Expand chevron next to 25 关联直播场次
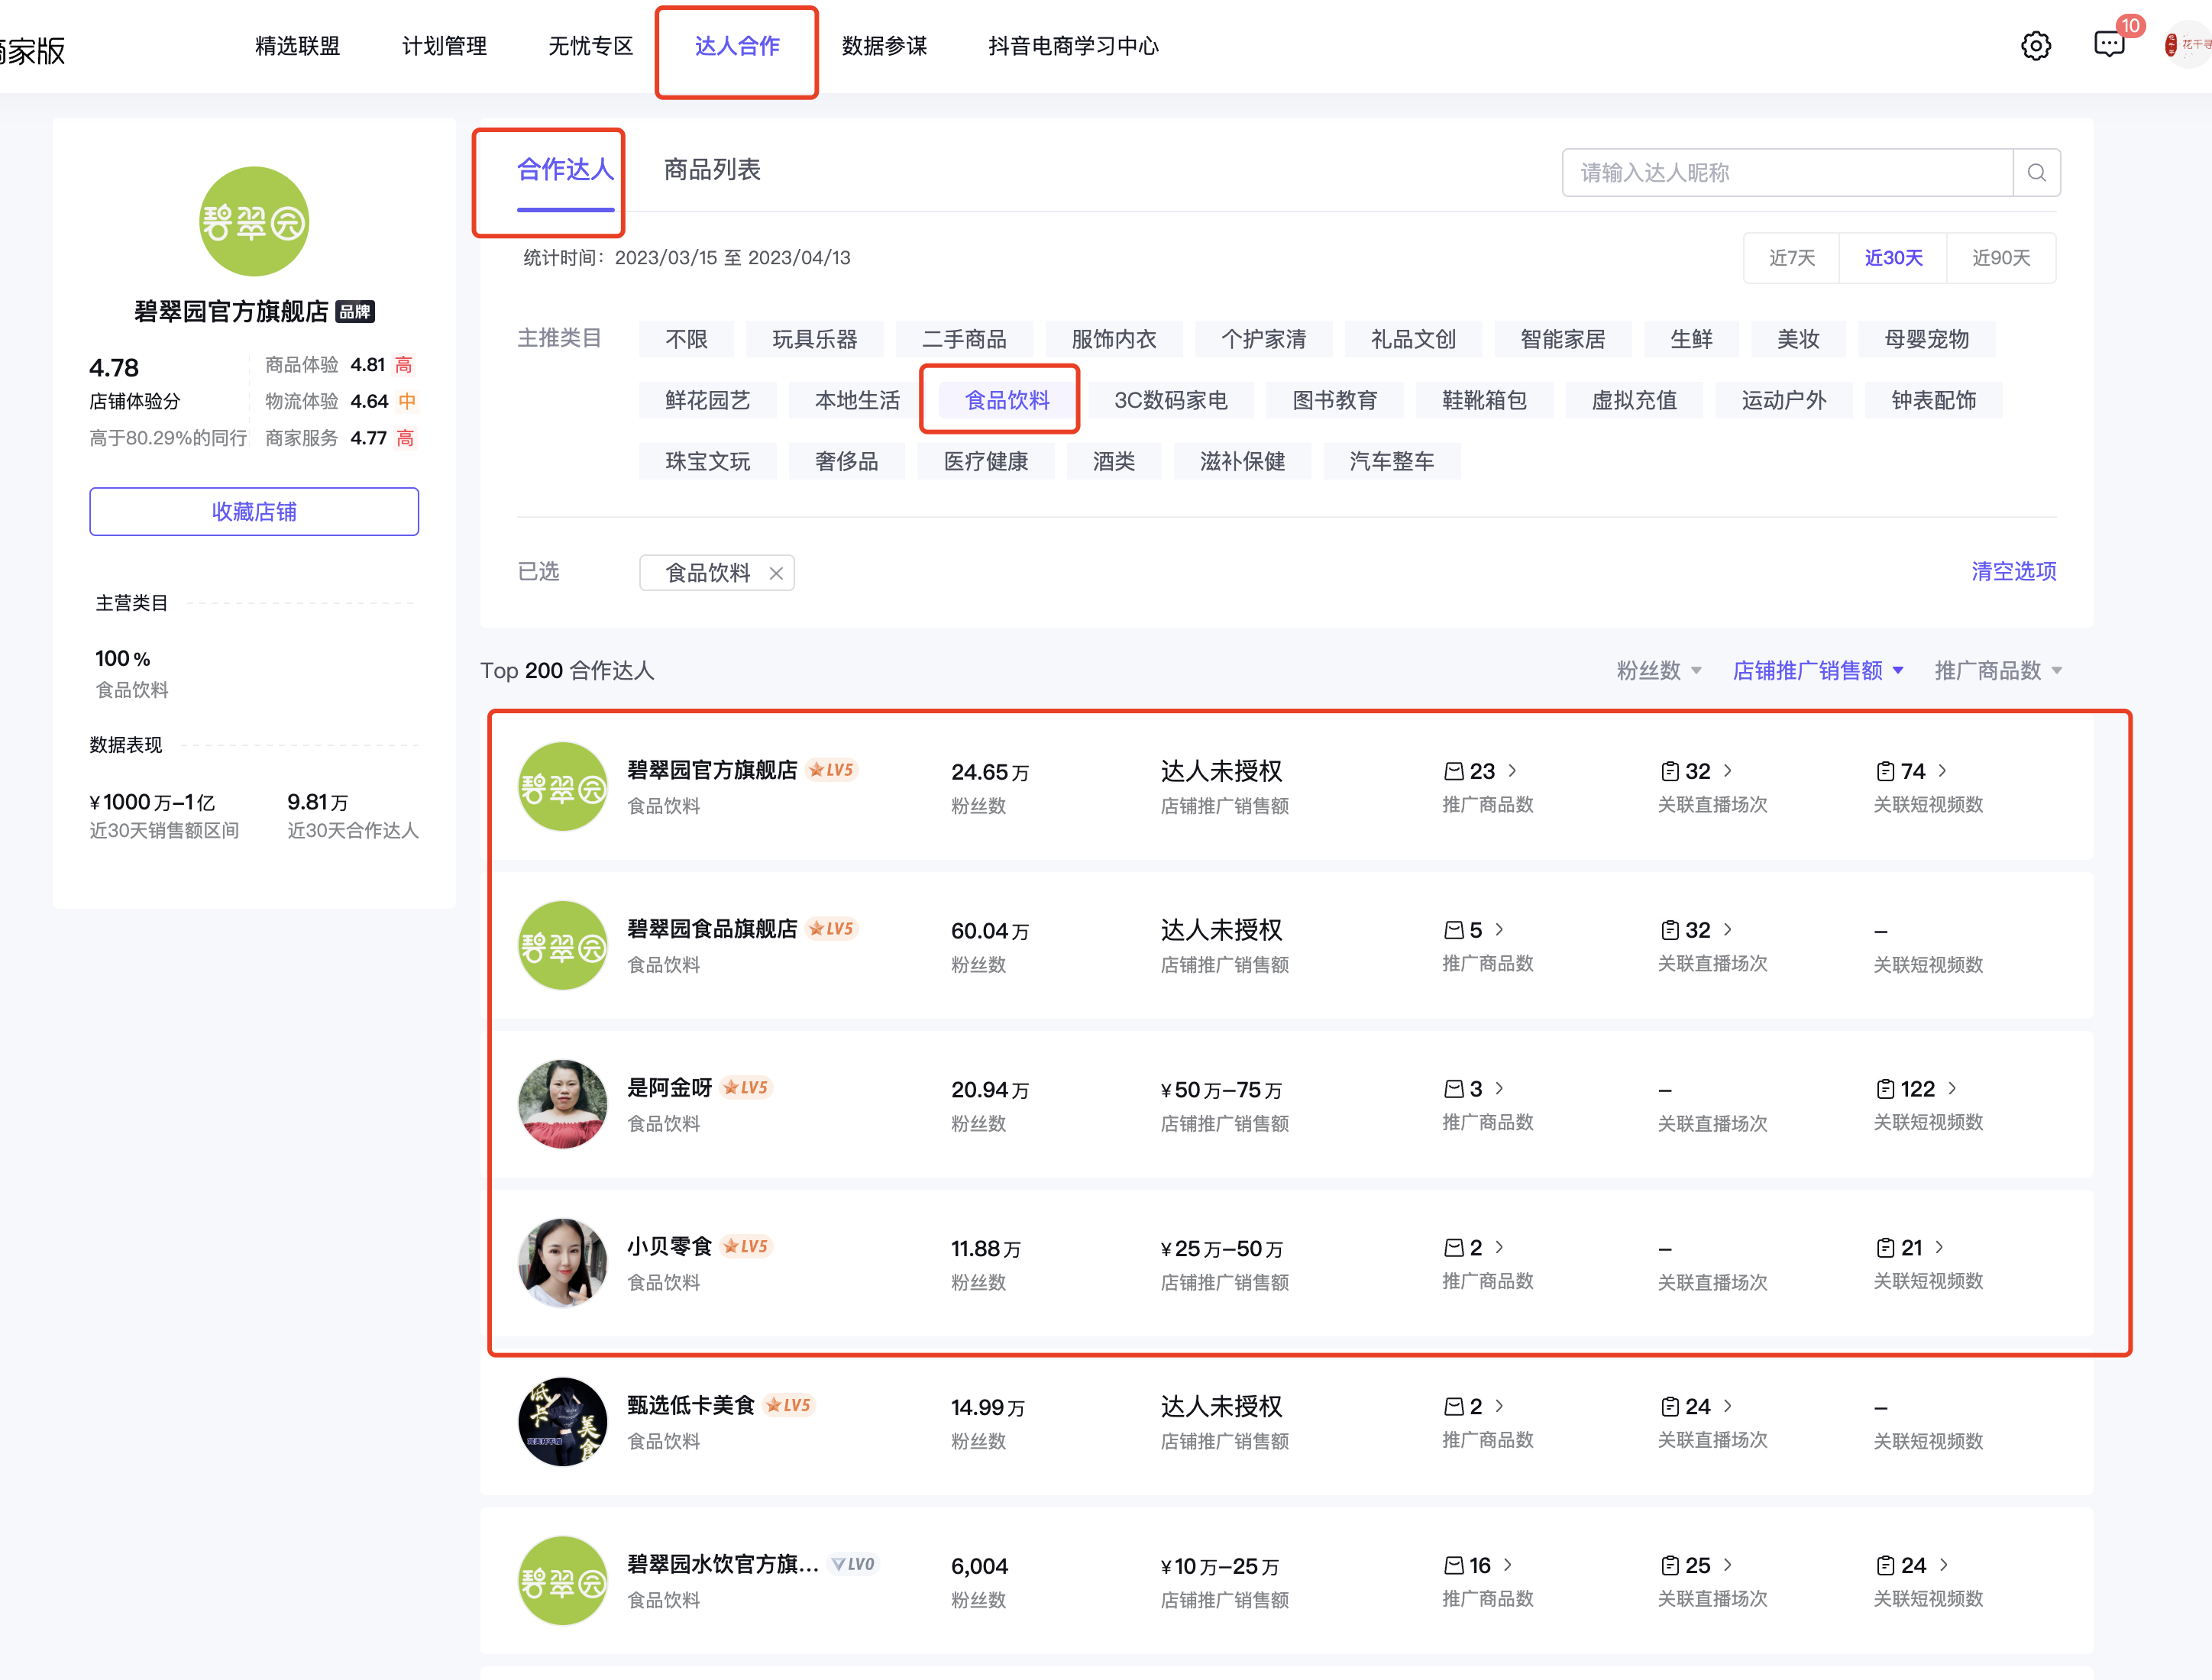 pyautogui.click(x=1728, y=1565)
